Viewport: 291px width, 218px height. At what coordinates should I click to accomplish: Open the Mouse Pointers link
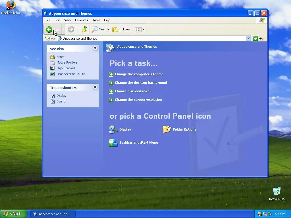pos(67,62)
